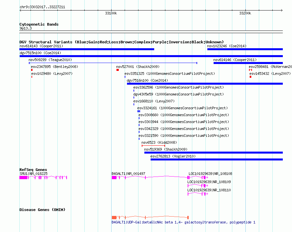This screenshot has width=292, height=232.
Task: Click the DGV Structural Variants track title
Action: [x=122, y=42]
